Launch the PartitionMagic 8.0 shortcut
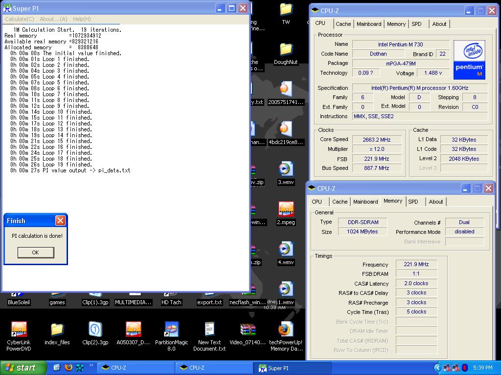 [171, 329]
